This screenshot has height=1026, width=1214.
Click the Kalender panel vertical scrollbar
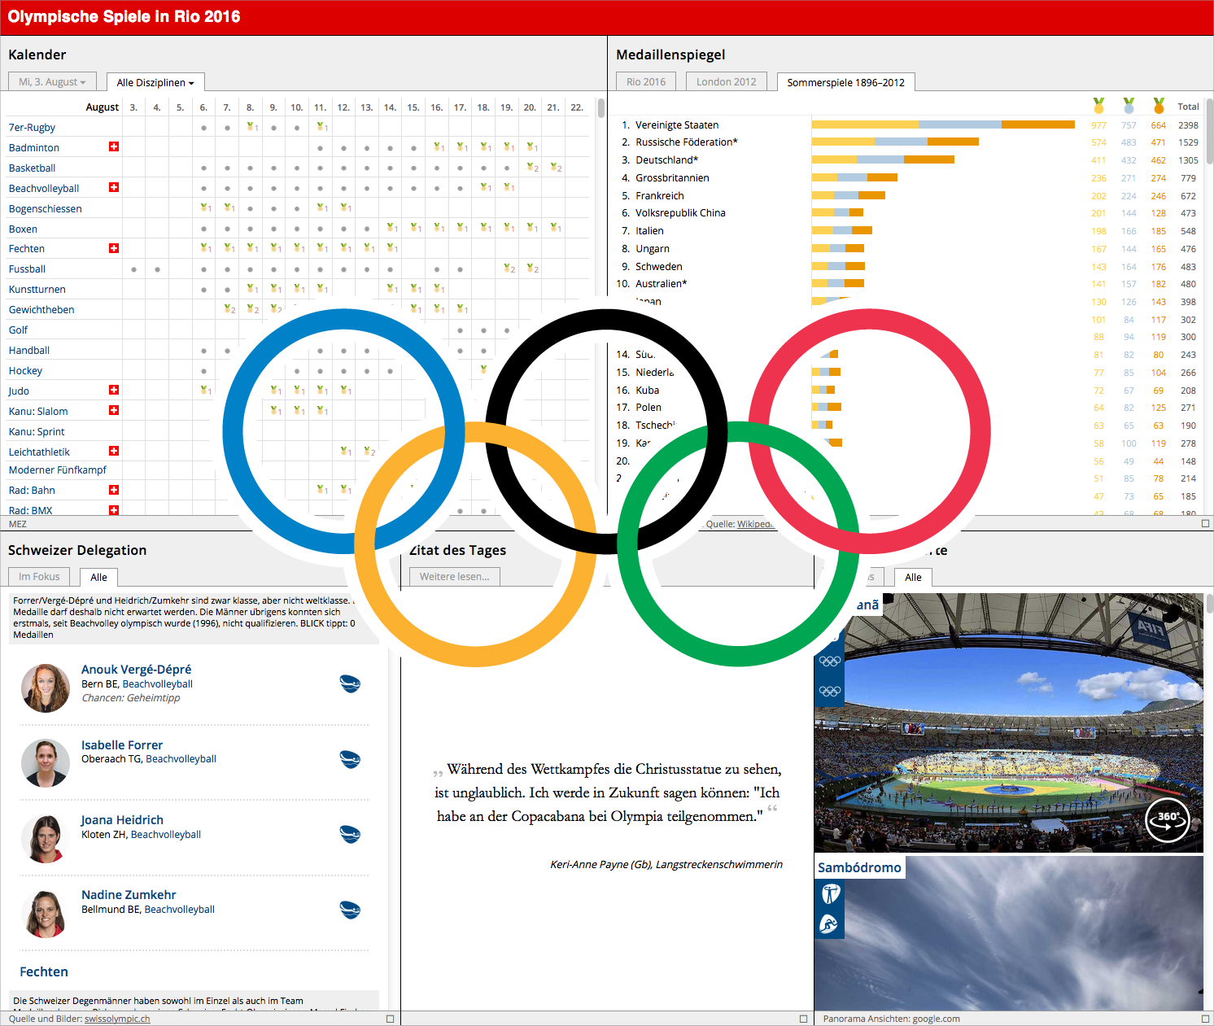[x=601, y=109]
